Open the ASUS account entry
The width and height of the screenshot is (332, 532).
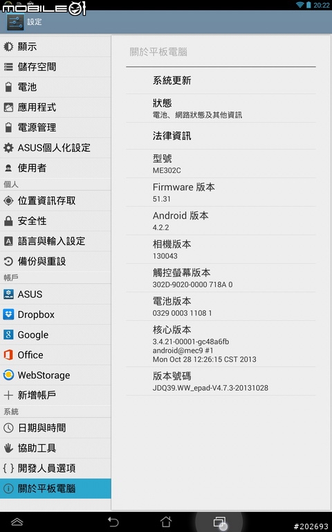point(55,294)
